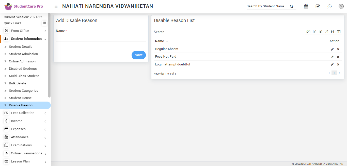Screen dimensions: 347x166
Task: Select the 'Login attempt doubtful' row text
Action: coord(172,64)
